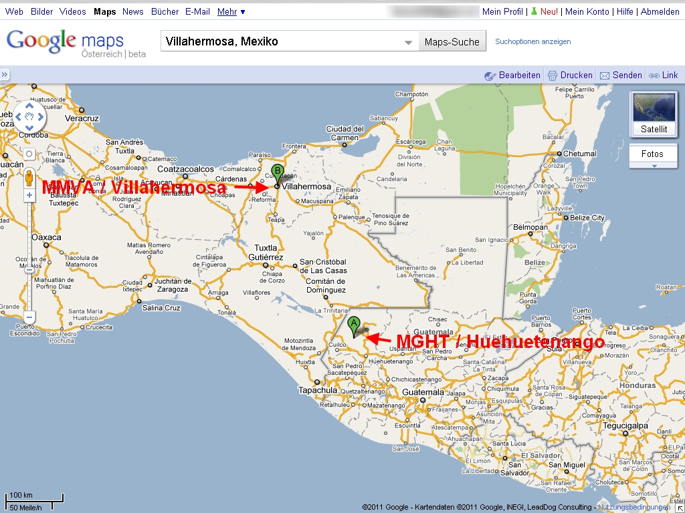Click the Salina Cruz label
The image size is (685, 513).
161,308
